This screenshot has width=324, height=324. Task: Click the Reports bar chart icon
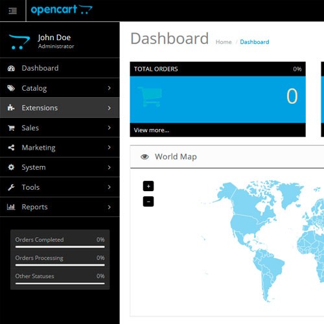pos(11,207)
